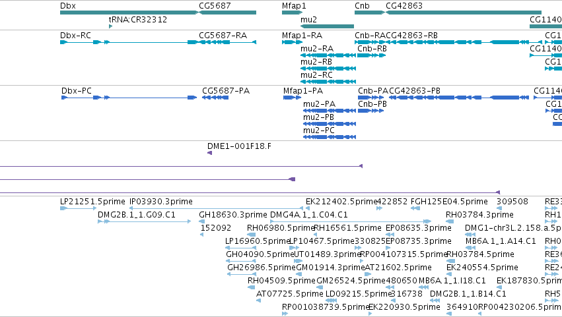Select FGH125E04.5prime EST label
Screen dimensions: 562x317
(449, 202)
